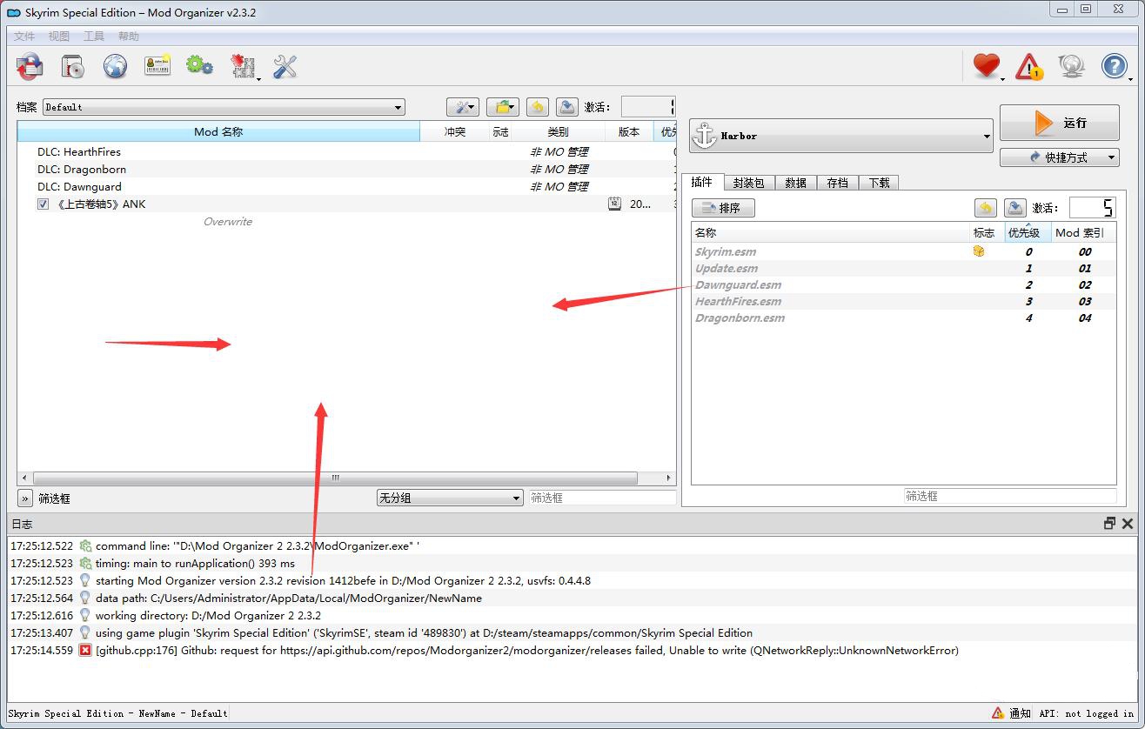
Task: Sort by 类别 column header
Action: tap(558, 132)
